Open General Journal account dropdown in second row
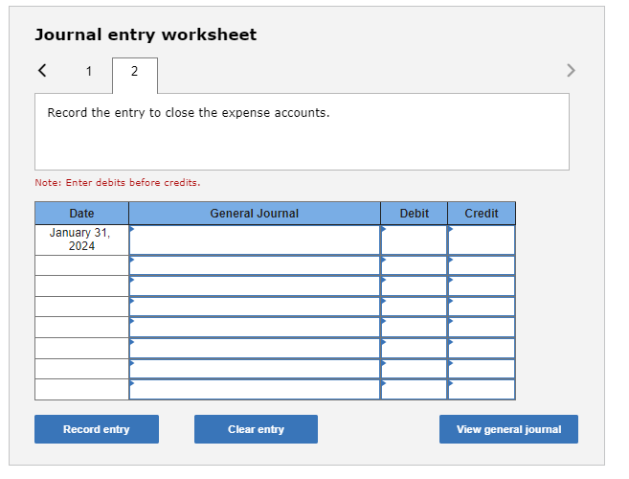The width and height of the screenshot is (629, 479). (x=255, y=265)
